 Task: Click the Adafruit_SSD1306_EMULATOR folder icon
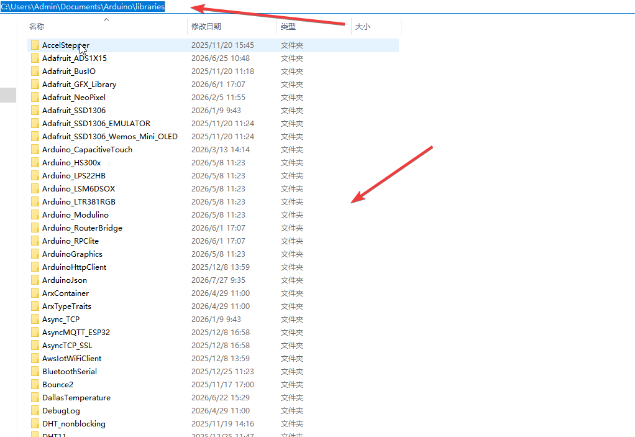(x=35, y=124)
